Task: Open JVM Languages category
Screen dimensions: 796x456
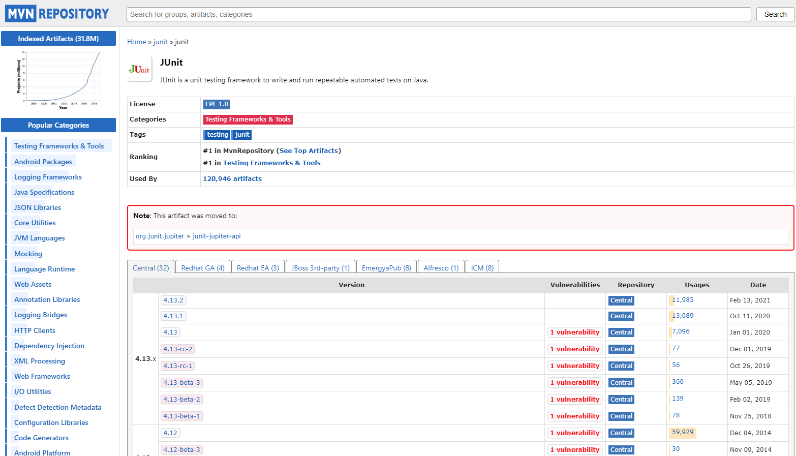Action: pos(40,238)
